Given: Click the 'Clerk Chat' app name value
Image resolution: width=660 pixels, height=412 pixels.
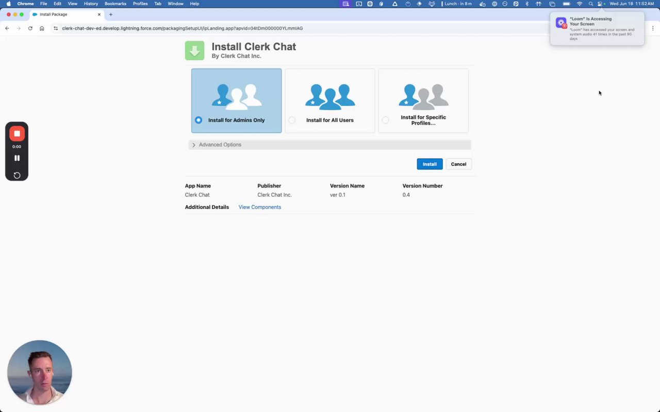Looking at the screenshot, I should coord(197,195).
